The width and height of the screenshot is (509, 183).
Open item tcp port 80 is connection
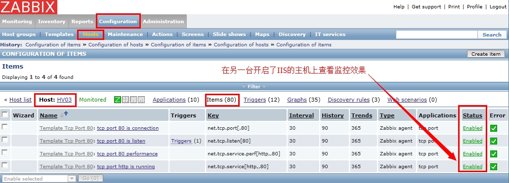coord(128,128)
